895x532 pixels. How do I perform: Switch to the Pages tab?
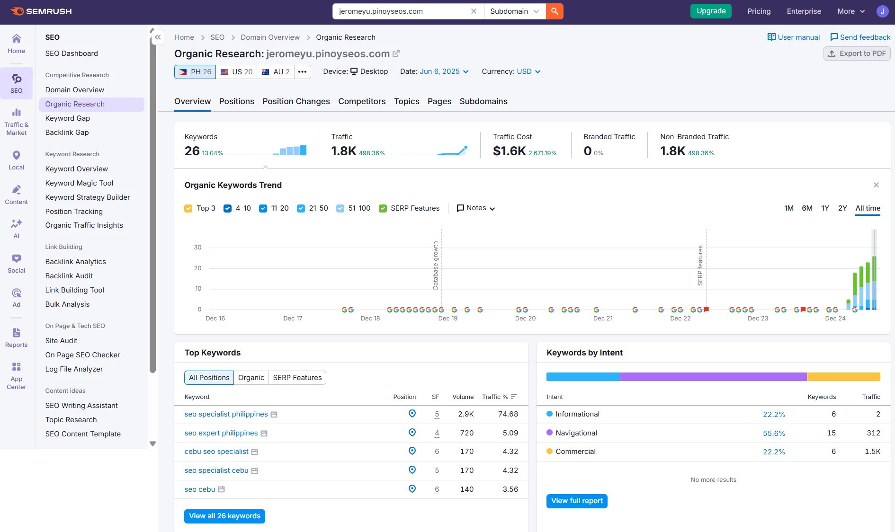[439, 101]
